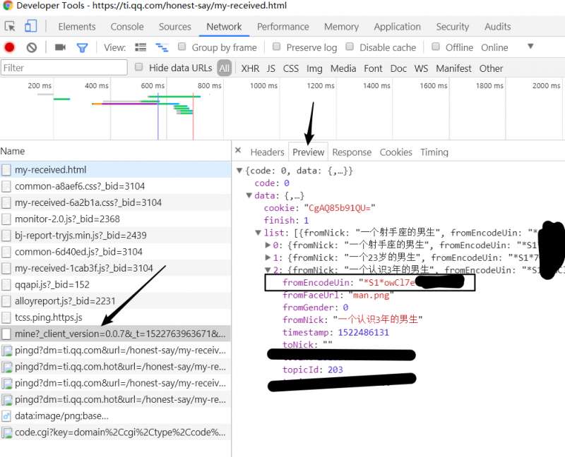Screen dimensions: 565x457
Task: Collapse the data object in the preview
Action: click(249, 195)
